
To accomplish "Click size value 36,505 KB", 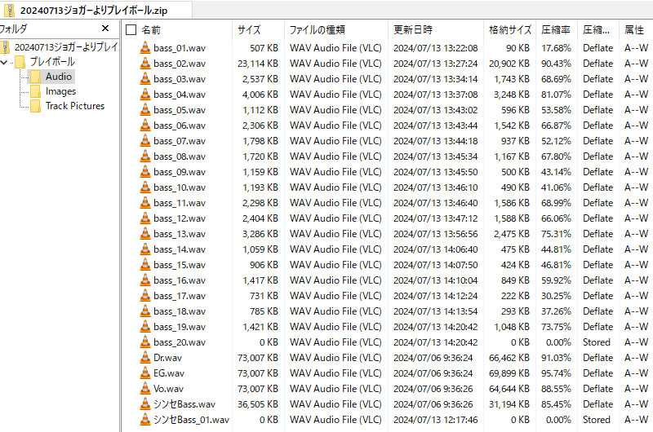I will (258, 404).
